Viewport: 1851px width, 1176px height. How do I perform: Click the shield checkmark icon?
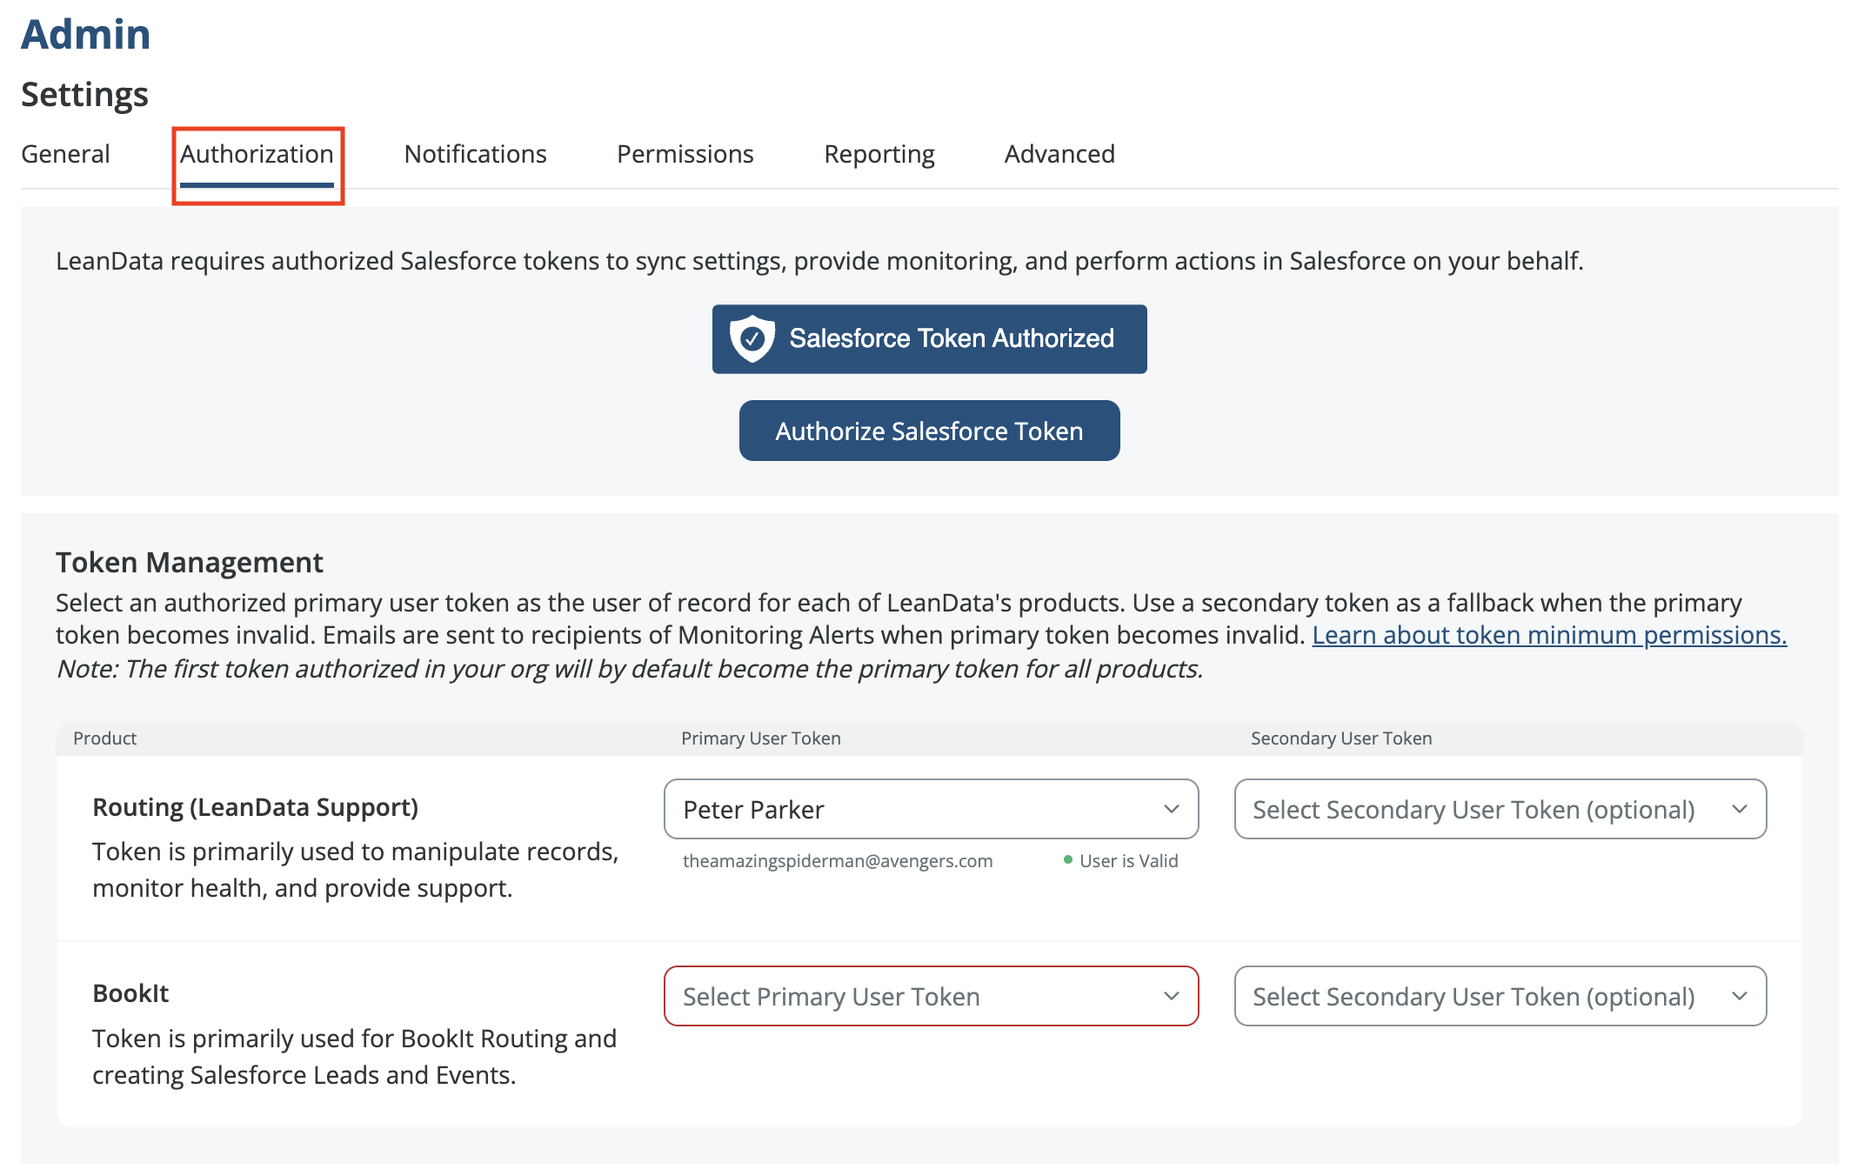click(752, 338)
